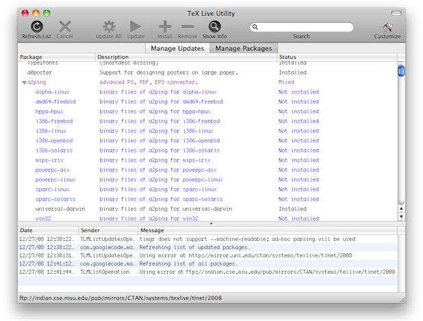
Task: Select the a0poster package row
Action: click(207, 73)
